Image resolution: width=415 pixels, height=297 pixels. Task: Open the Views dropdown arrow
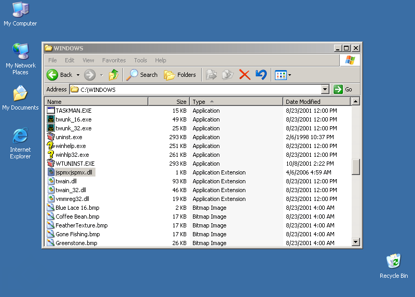click(290, 75)
